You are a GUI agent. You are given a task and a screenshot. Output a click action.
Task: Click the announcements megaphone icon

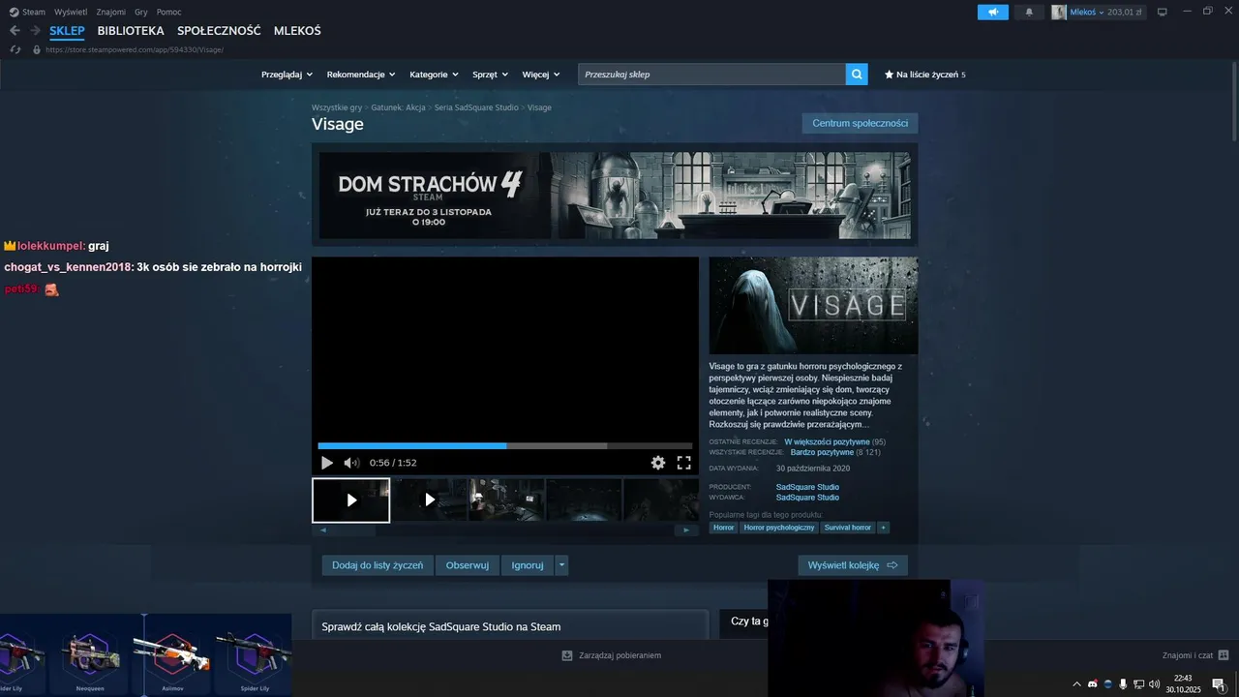[x=992, y=12]
